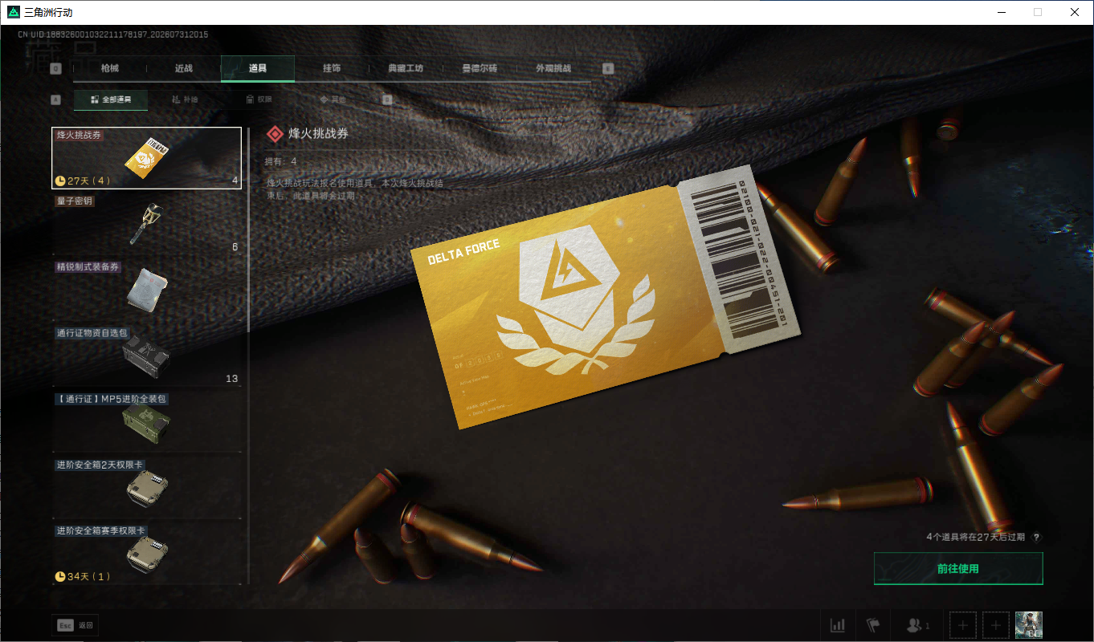This screenshot has width=1094, height=642.
Task: Select the 量子密钥 item
Action: 146,224
